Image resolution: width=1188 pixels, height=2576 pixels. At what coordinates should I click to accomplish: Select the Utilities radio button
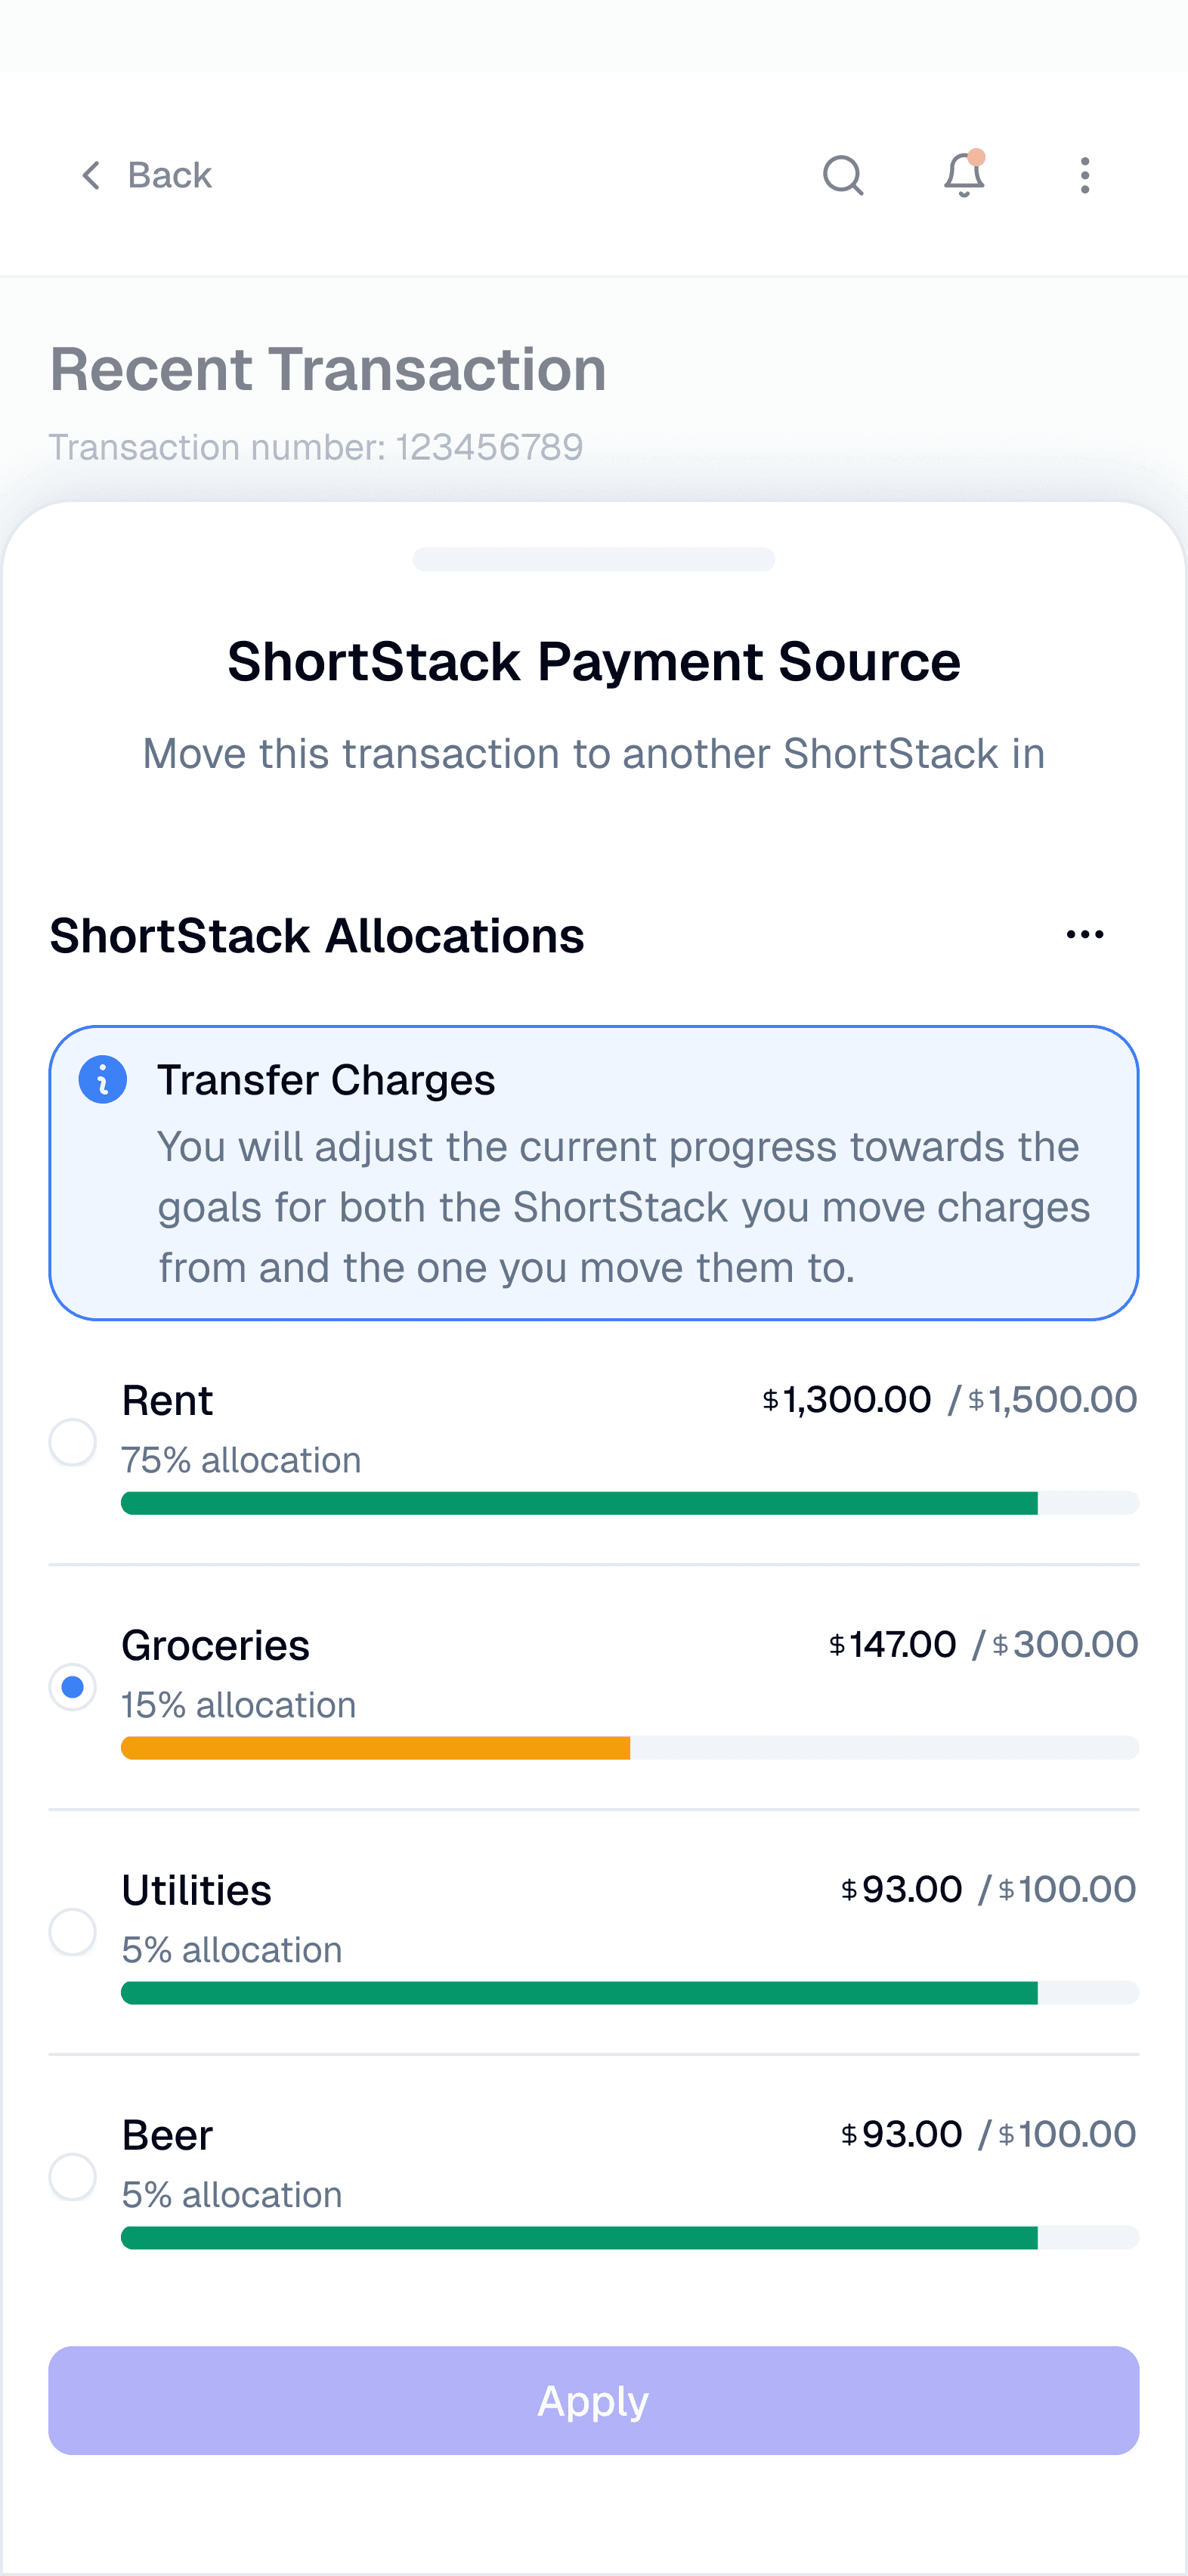pyautogui.click(x=73, y=1932)
